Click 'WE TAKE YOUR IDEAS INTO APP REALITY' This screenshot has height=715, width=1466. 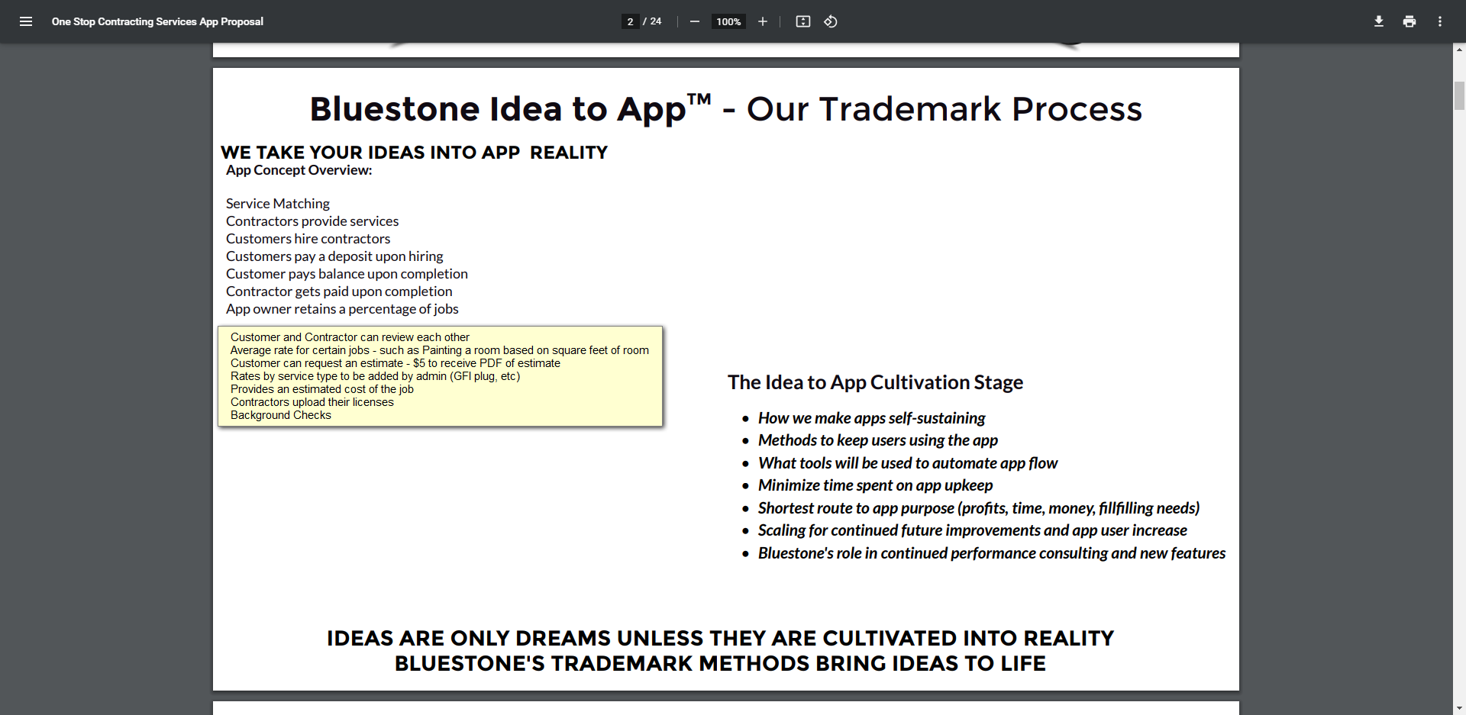[414, 153]
